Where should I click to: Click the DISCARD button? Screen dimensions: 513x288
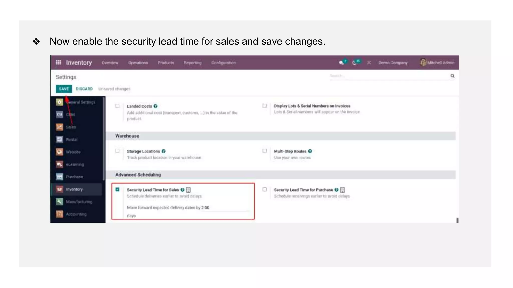84,89
